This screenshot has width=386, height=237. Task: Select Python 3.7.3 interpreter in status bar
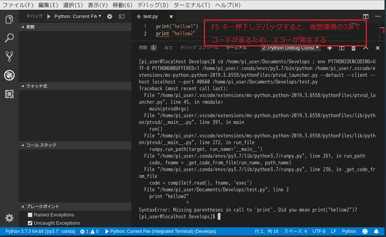(x=41, y=231)
